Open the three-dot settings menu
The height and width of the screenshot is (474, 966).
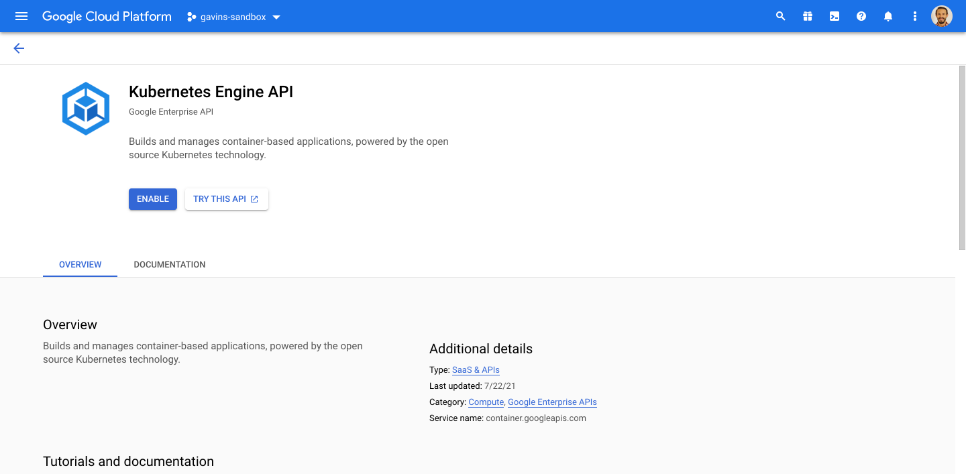click(x=915, y=16)
